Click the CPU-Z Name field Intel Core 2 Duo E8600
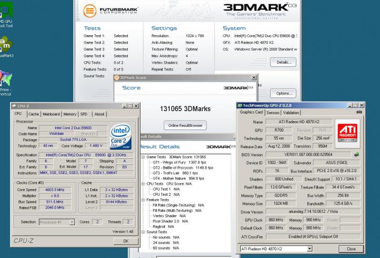Viewport: 380px width, 258px height. click(x=73, y=128)
